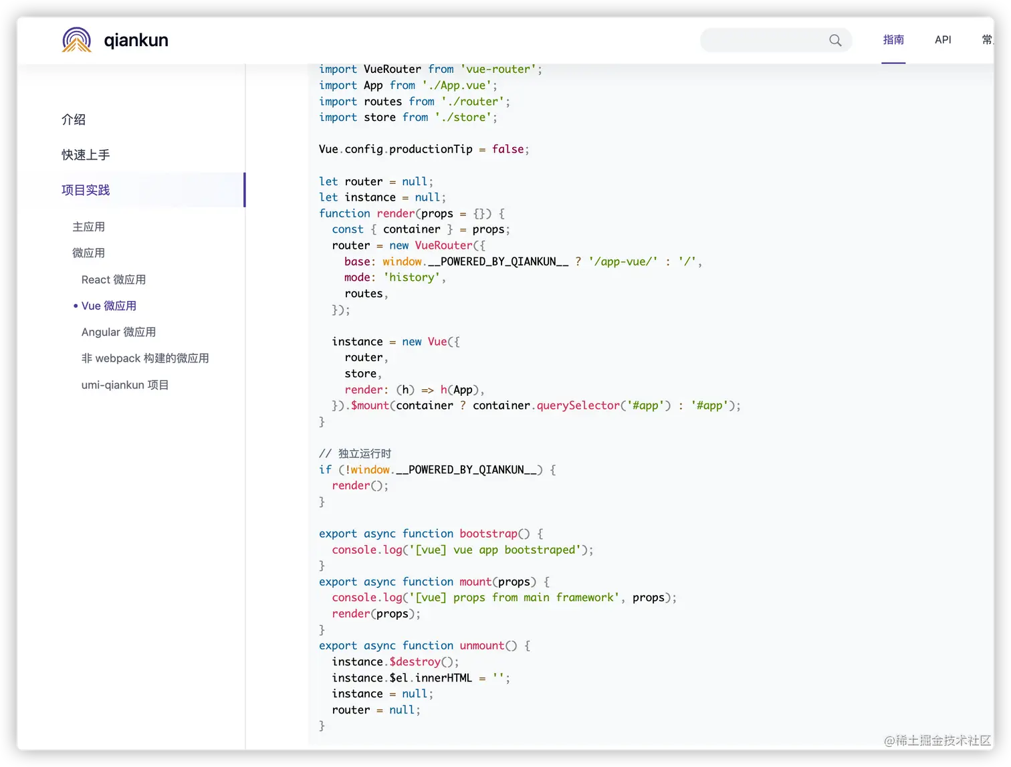Go to 非 webpack 构建的微应用 heading

(x=145, y=358)
